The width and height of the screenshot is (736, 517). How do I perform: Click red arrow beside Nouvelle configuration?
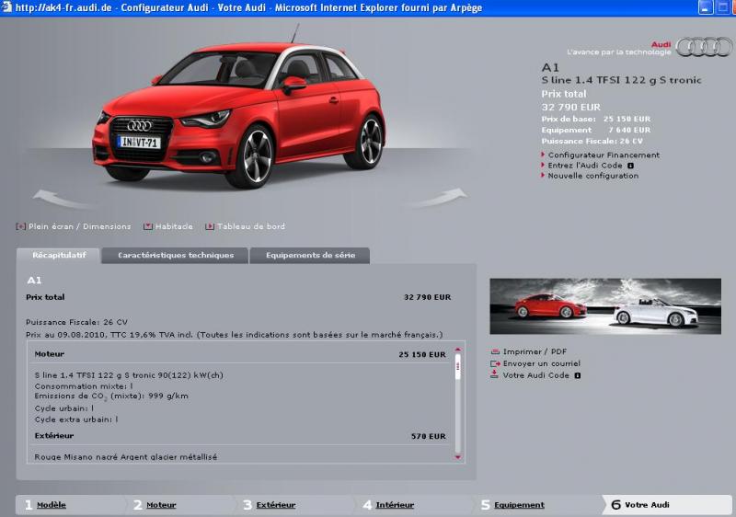click(x=543, y=176)
